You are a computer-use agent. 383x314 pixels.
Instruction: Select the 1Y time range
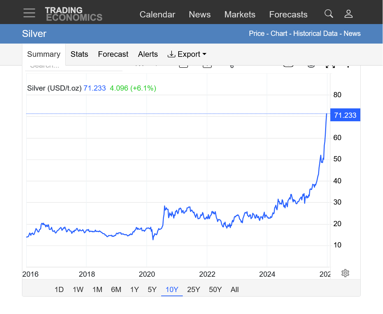[135, 290]
